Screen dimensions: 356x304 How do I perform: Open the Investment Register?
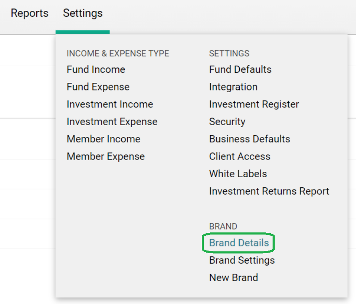click(x=254, y=104)
